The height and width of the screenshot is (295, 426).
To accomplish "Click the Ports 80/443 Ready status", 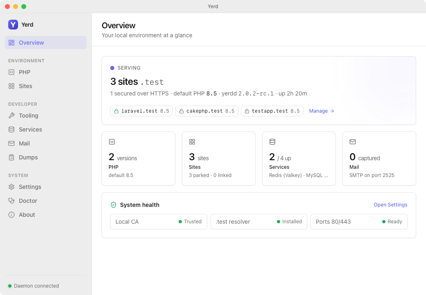I will [x=359, y=222].
